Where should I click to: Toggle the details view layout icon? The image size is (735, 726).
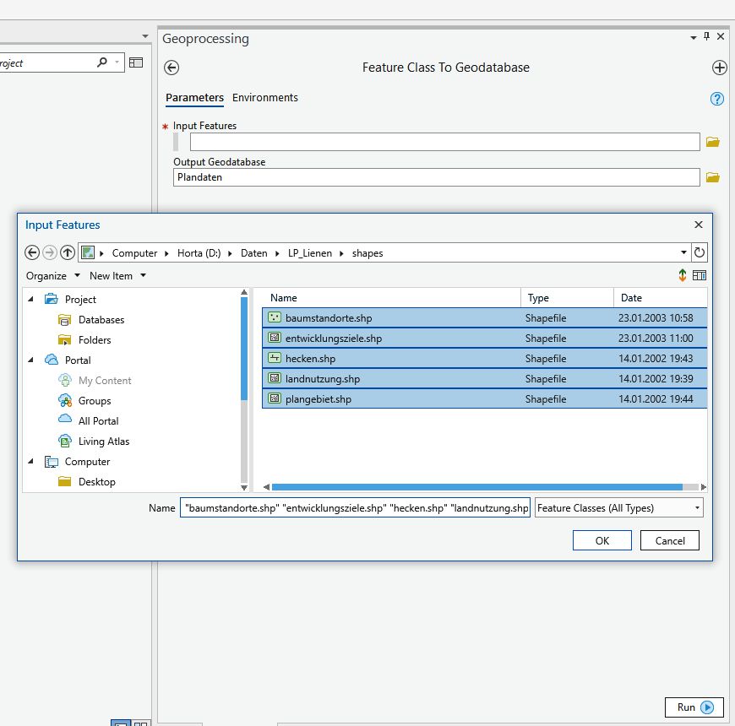(699, 275)
